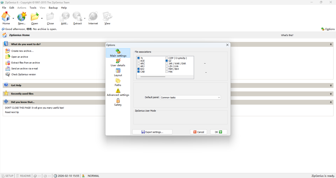Click the Home toolbar icon
336x178 pixels.
(6, 17)
